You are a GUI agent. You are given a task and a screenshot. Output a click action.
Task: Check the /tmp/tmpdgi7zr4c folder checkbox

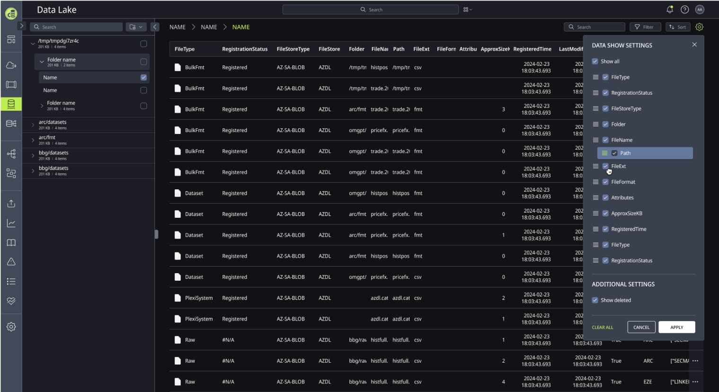click(x=143, y=44)
